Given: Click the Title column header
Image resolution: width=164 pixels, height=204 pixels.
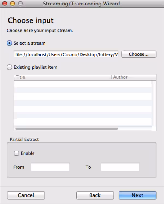Looking at the screenshot, I should tap(63, 77).
